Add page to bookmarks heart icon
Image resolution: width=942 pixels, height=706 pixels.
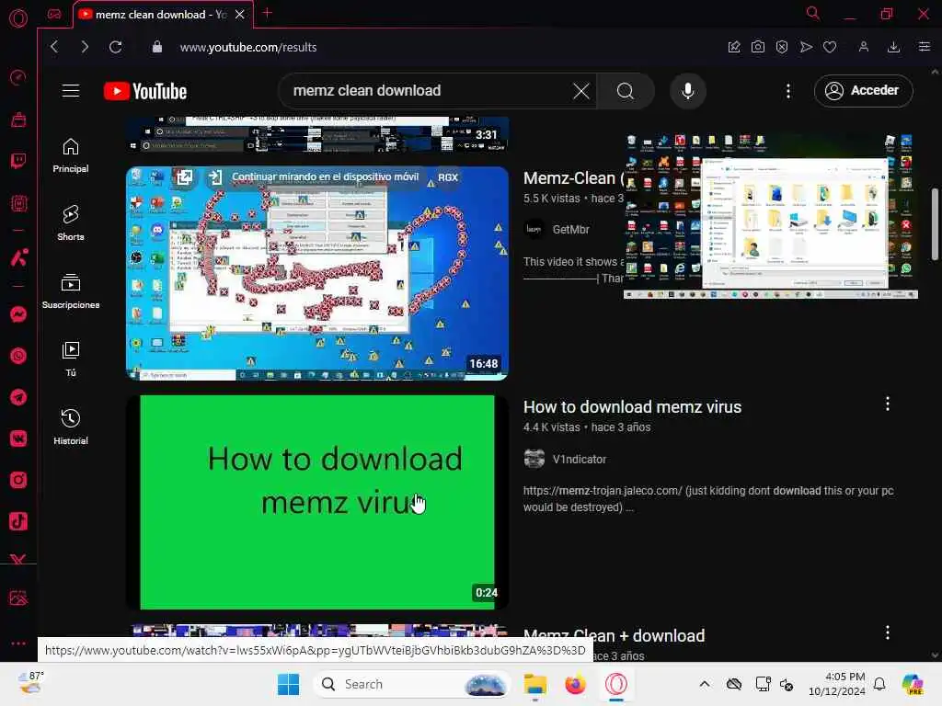[830, 47]
